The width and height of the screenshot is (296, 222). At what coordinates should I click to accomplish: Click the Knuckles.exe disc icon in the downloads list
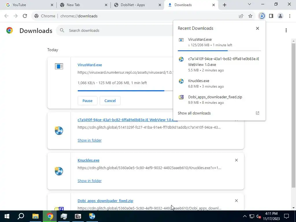pyautogui.click(x=59, y=171)
